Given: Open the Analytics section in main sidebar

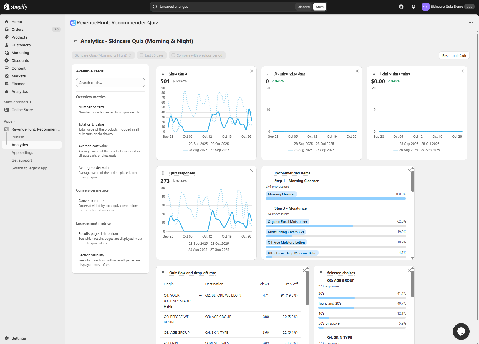Looking at the screenshot, I should (19, 91).
